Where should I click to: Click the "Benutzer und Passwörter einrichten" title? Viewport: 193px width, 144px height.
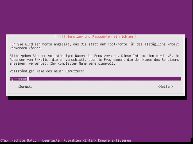coord(100,37)
